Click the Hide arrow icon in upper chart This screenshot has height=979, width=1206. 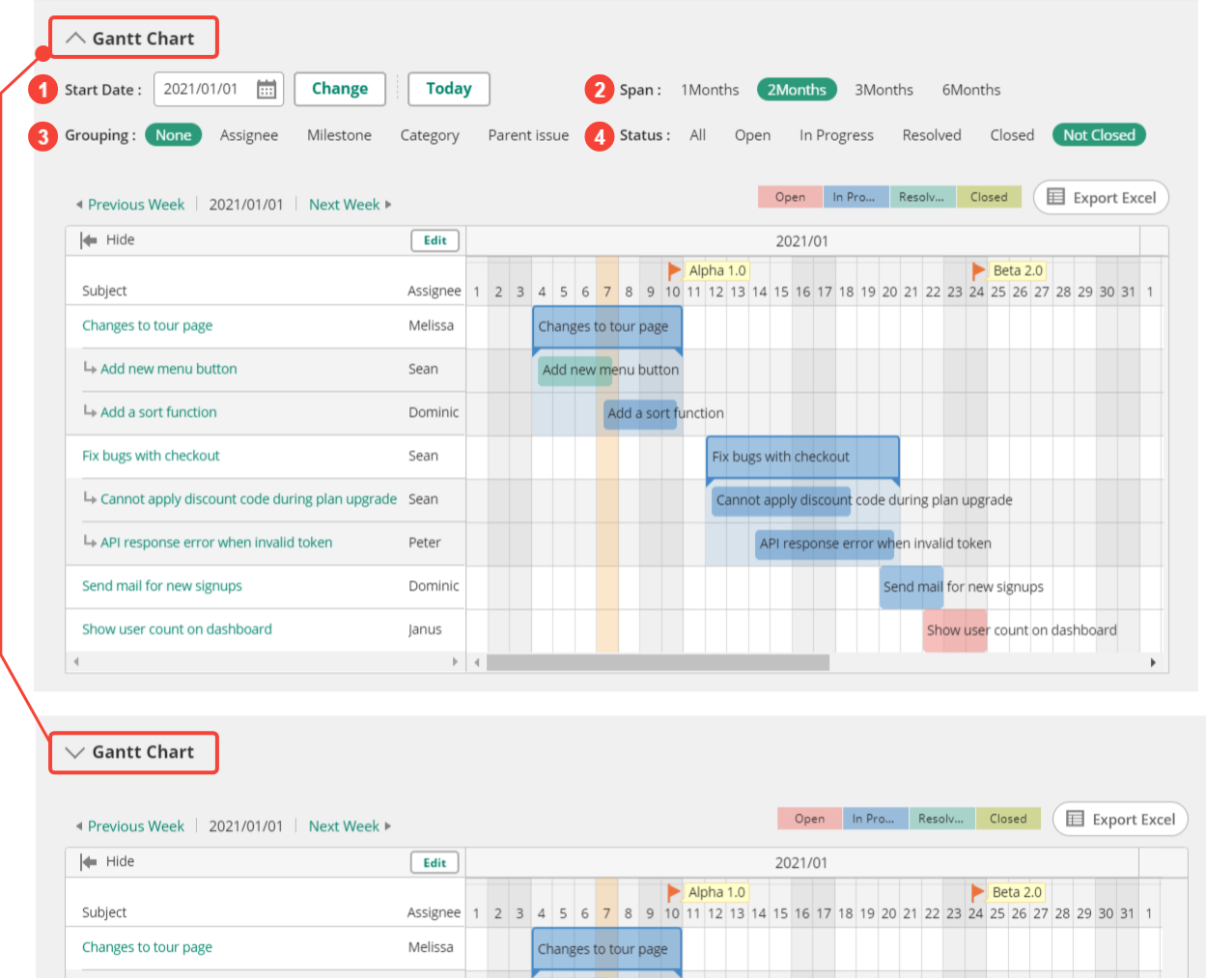(89, 240)
